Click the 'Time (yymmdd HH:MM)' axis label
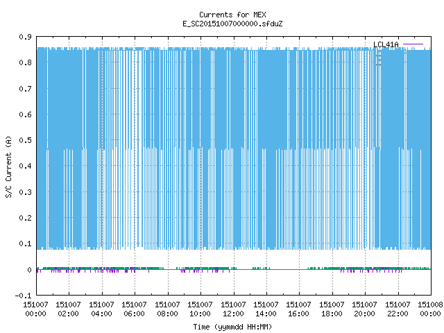Image resolution: width=444 pixels, height=333 pixels. click(232, 327)
